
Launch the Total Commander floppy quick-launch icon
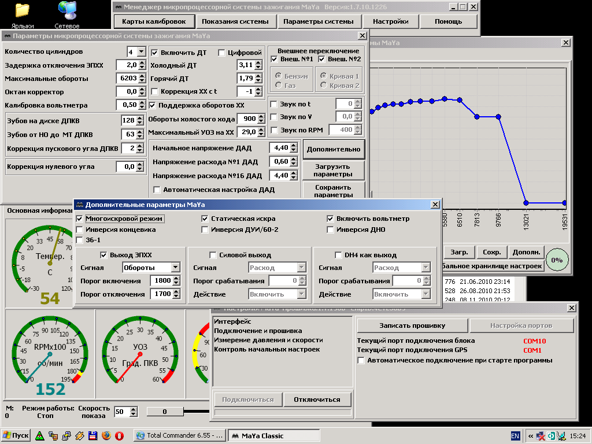[x=93, y=436]
